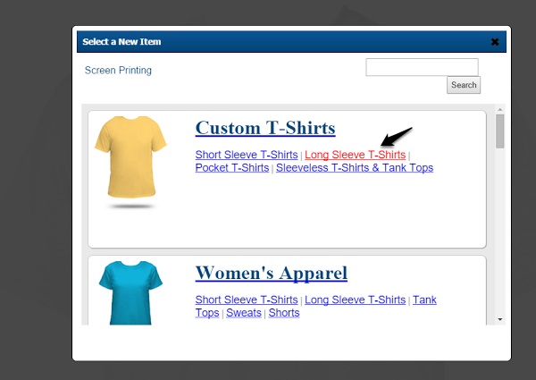Viewport: 536px width, 380px height.
Task: Open Sleeveless T-Shirts & Tank Tops
Action: [355, 167]
